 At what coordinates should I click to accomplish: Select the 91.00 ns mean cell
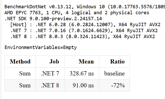click(x=82, y=85)
